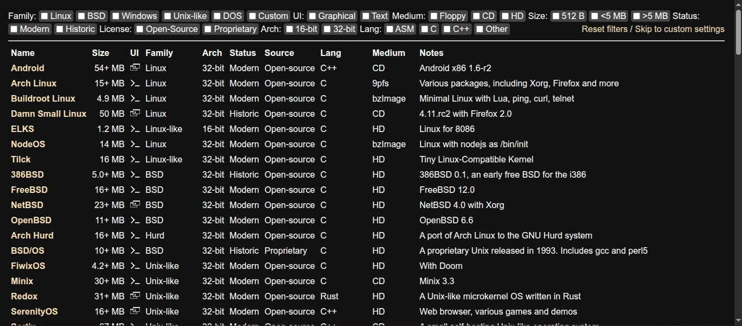Click the terminal icon in Minix row
The image size is (742, 326).
[135, 281]
